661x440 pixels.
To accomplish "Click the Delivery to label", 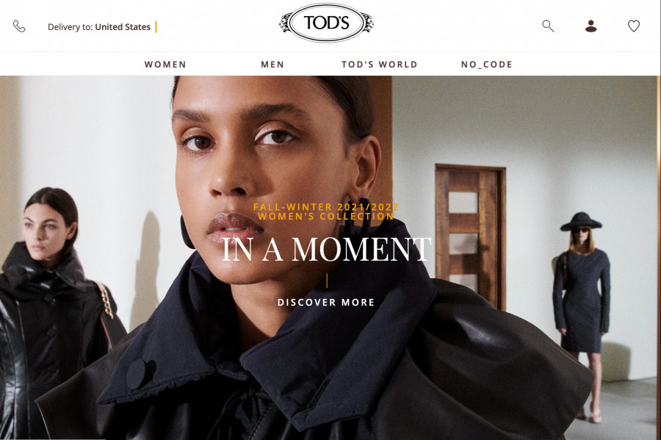I will (x=70, y=27).
